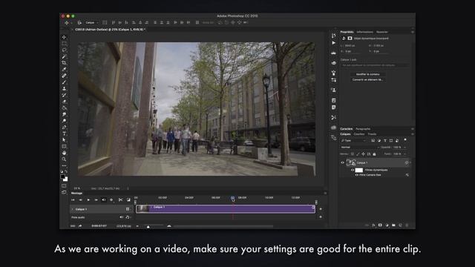Click the Modifier le contenu button
Viewport: 475px width, 267px height.
[x=367, y=74]
